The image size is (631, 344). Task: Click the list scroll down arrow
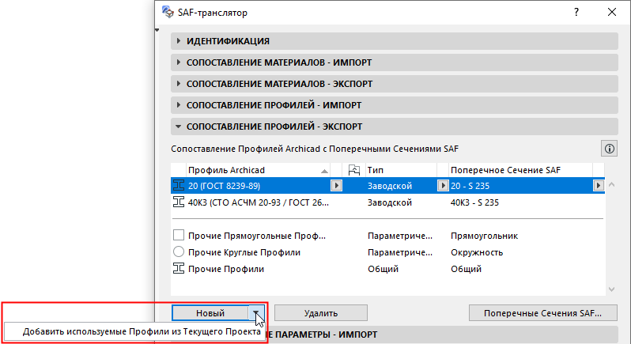612,289
